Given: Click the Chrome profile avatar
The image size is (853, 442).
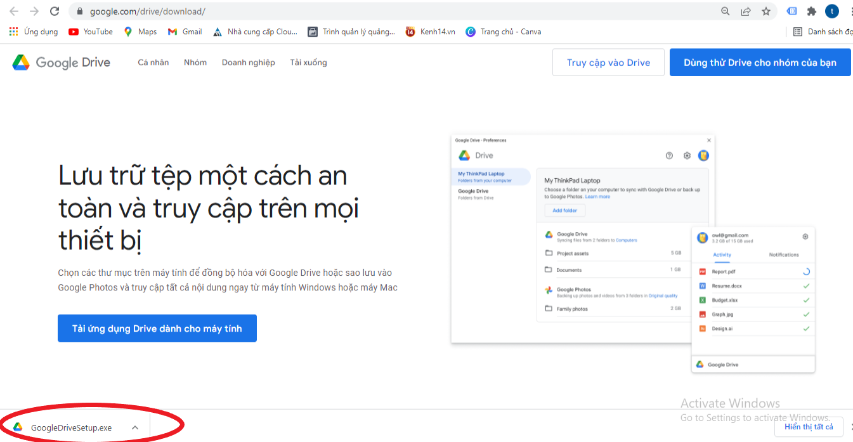Looking at the screenshot, I should pyautogui.click(x=831, y=11).
